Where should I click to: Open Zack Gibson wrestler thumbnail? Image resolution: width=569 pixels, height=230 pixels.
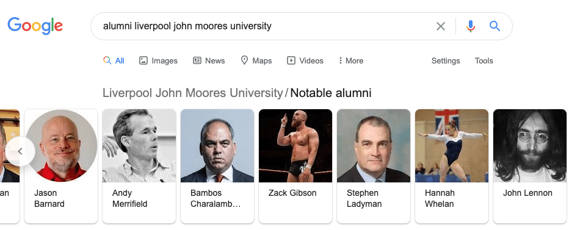[295, 145]
